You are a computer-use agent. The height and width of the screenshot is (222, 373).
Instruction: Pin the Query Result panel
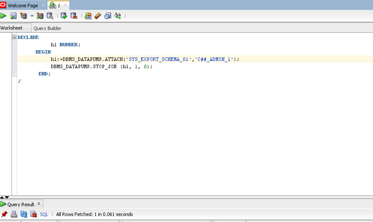[x=4, y=214]
